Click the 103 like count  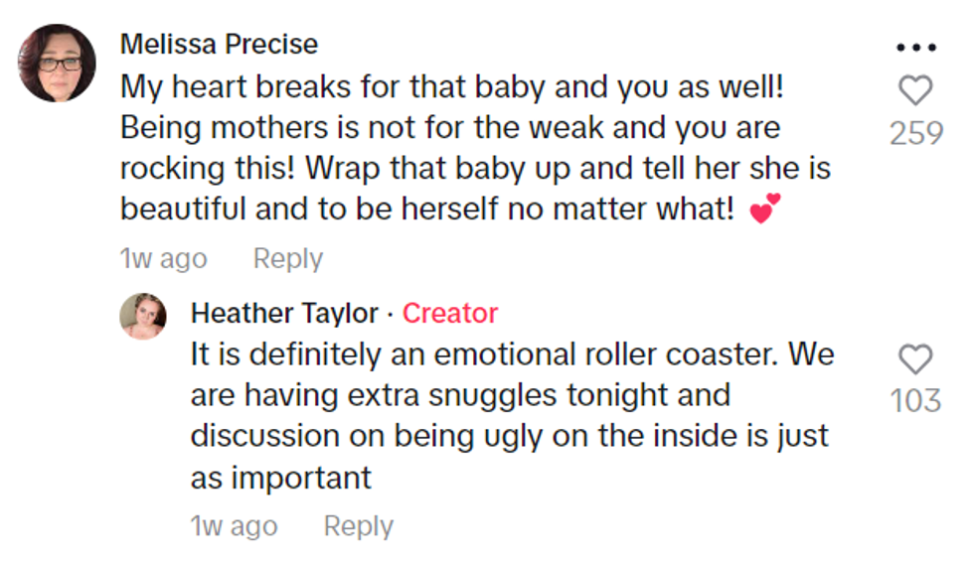[915, 401]
